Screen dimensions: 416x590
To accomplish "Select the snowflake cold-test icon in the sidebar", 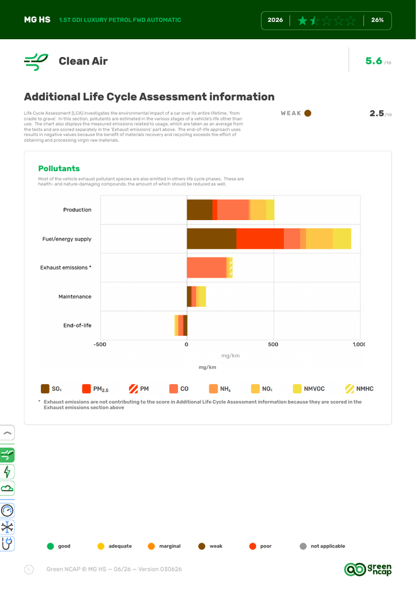I will coord(7,527).
